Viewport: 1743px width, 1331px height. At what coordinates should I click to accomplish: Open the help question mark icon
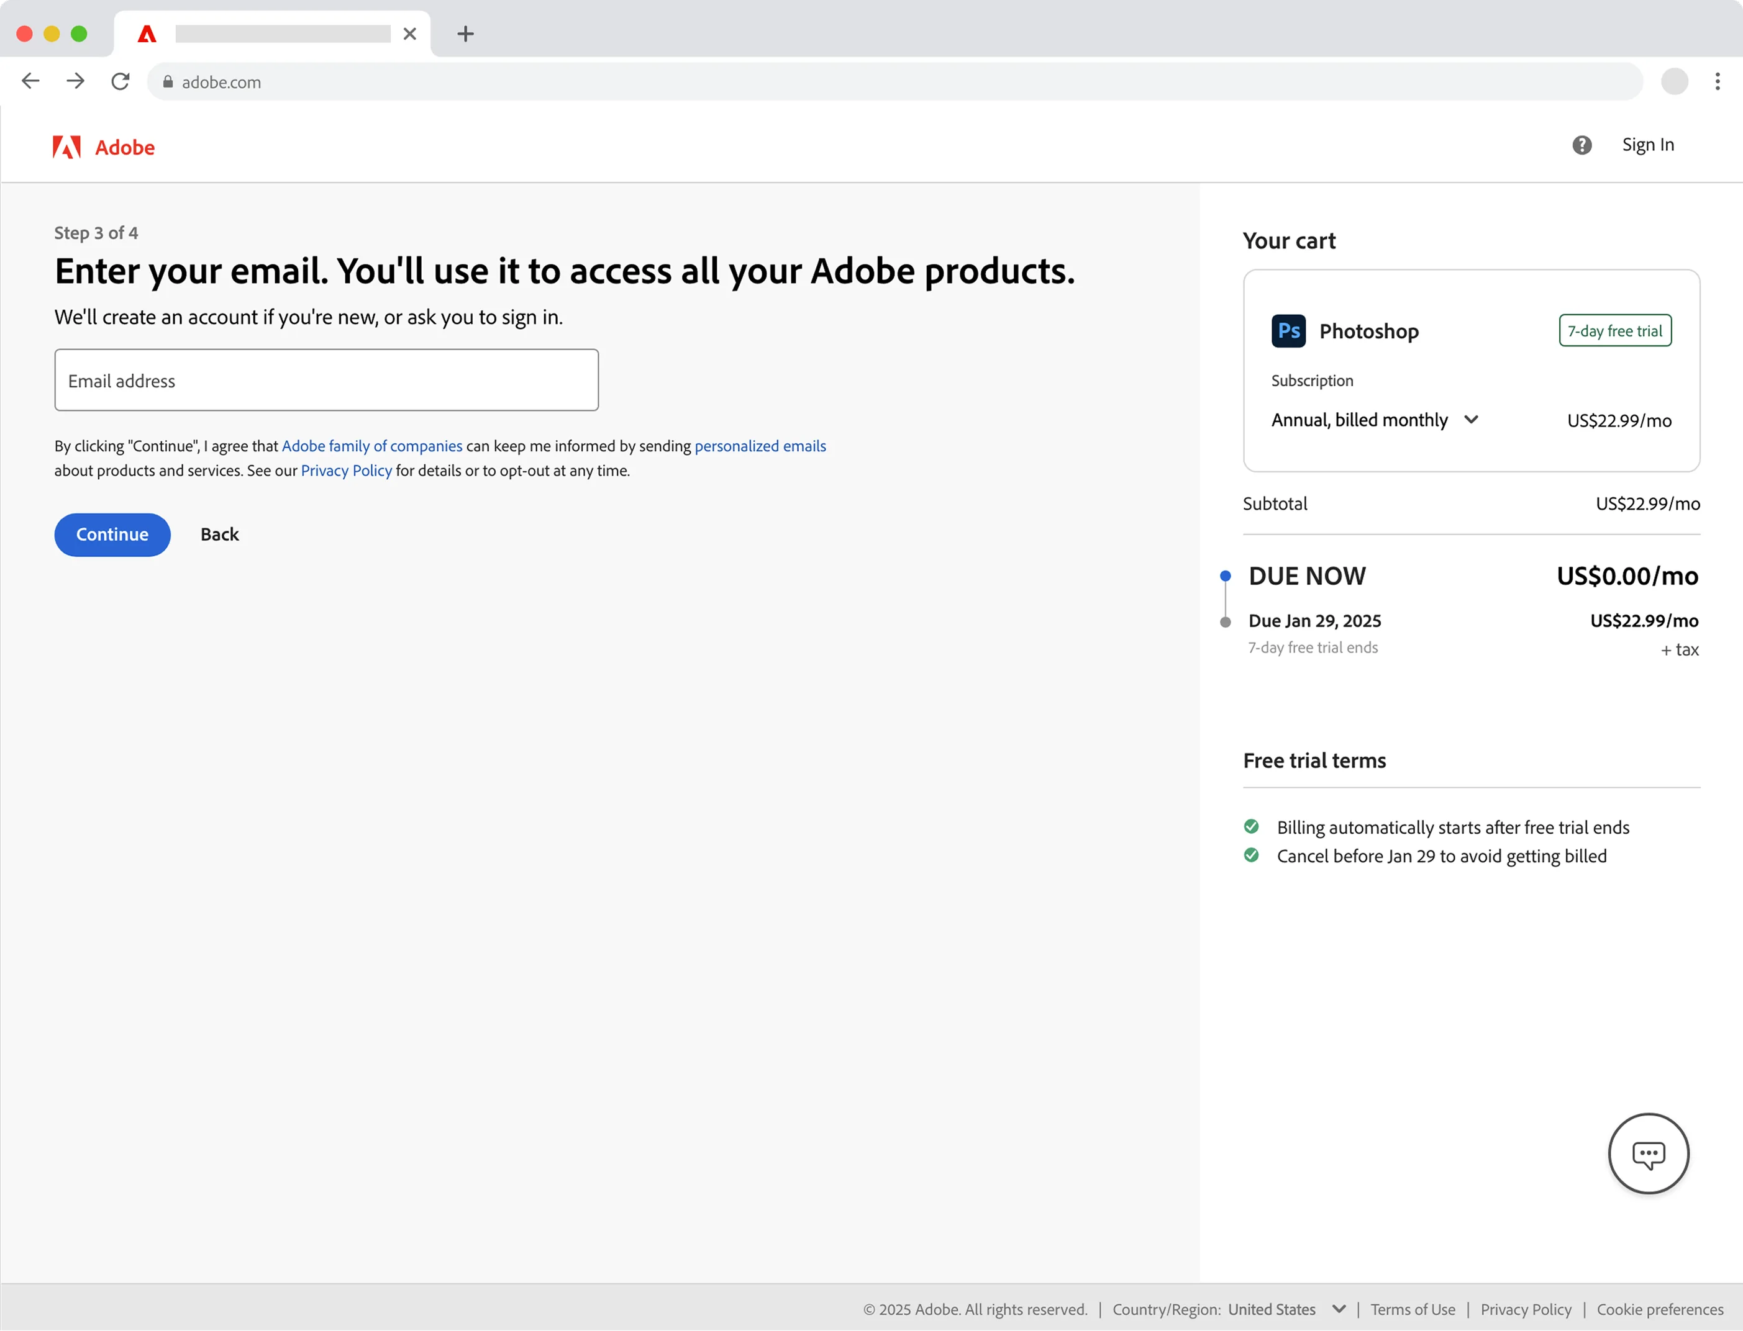(x=1581, y=145)
